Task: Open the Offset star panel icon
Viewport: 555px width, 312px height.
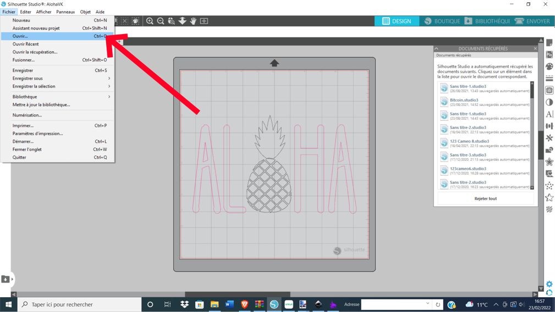Action: [549, 162]
